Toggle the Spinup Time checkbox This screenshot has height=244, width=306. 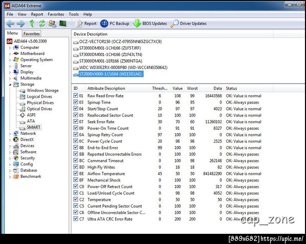[x=75, y=102]
